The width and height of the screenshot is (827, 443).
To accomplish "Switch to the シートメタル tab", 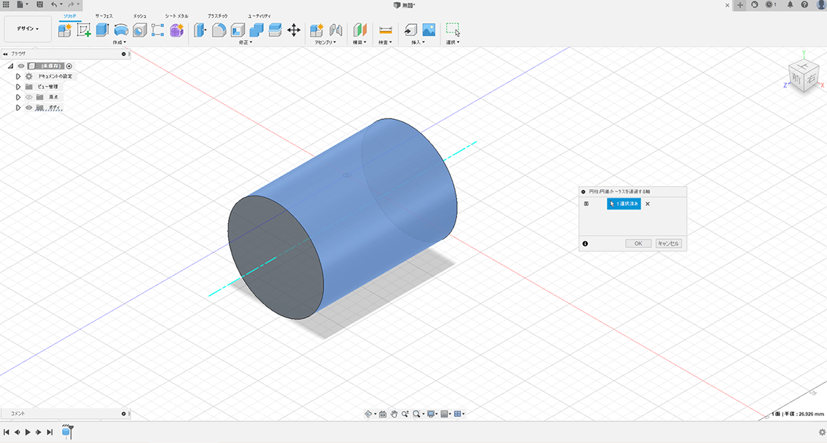I will [x=176, y=15].
